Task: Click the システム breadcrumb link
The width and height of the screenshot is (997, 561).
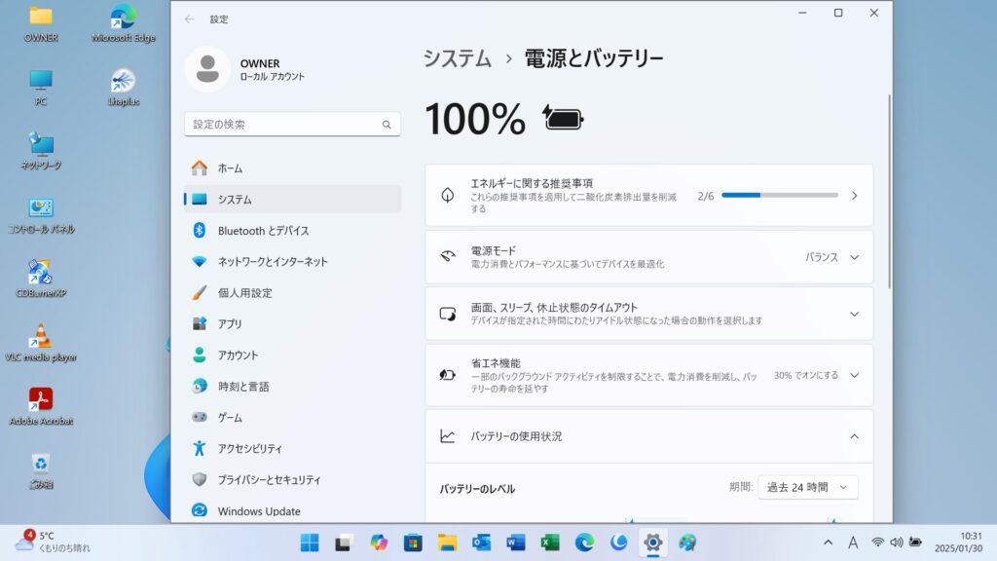Action: pyautogui.click(x=457, y=58)
